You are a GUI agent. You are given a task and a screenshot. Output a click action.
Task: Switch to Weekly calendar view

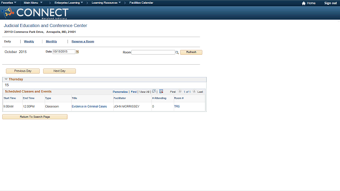point(29,41)
